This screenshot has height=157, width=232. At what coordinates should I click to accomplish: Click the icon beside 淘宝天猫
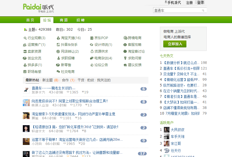point(58,38)
